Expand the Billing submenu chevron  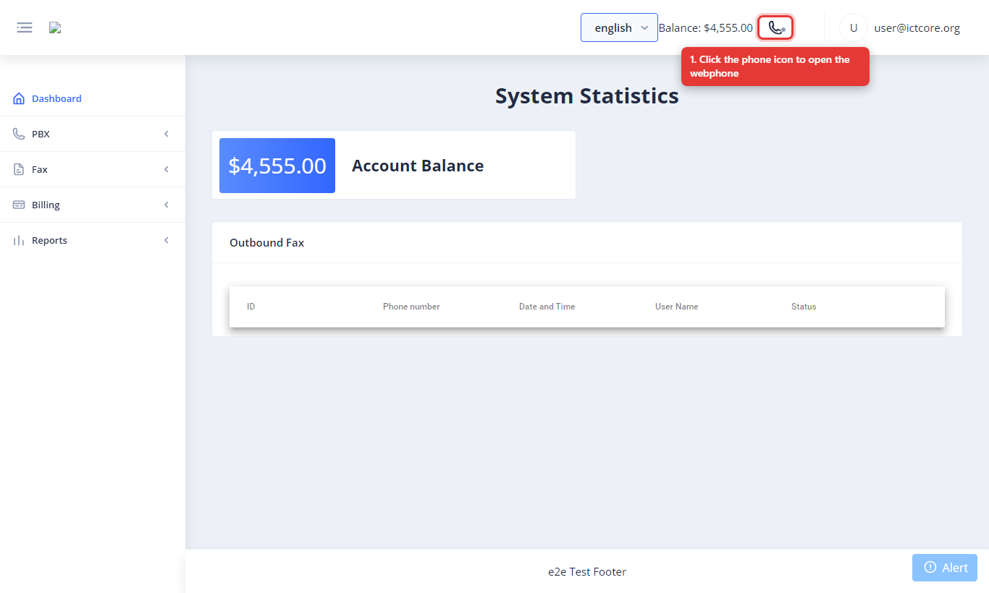(167, 205)
